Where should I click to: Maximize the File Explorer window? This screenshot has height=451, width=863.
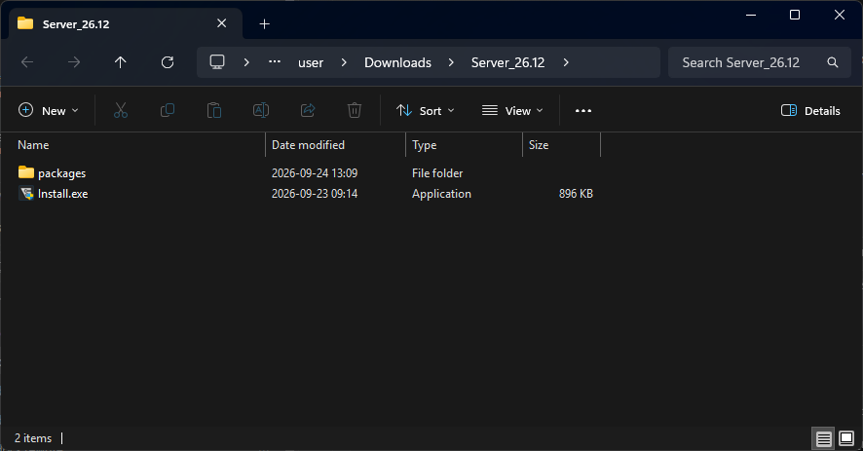click(x=795, y=15)
